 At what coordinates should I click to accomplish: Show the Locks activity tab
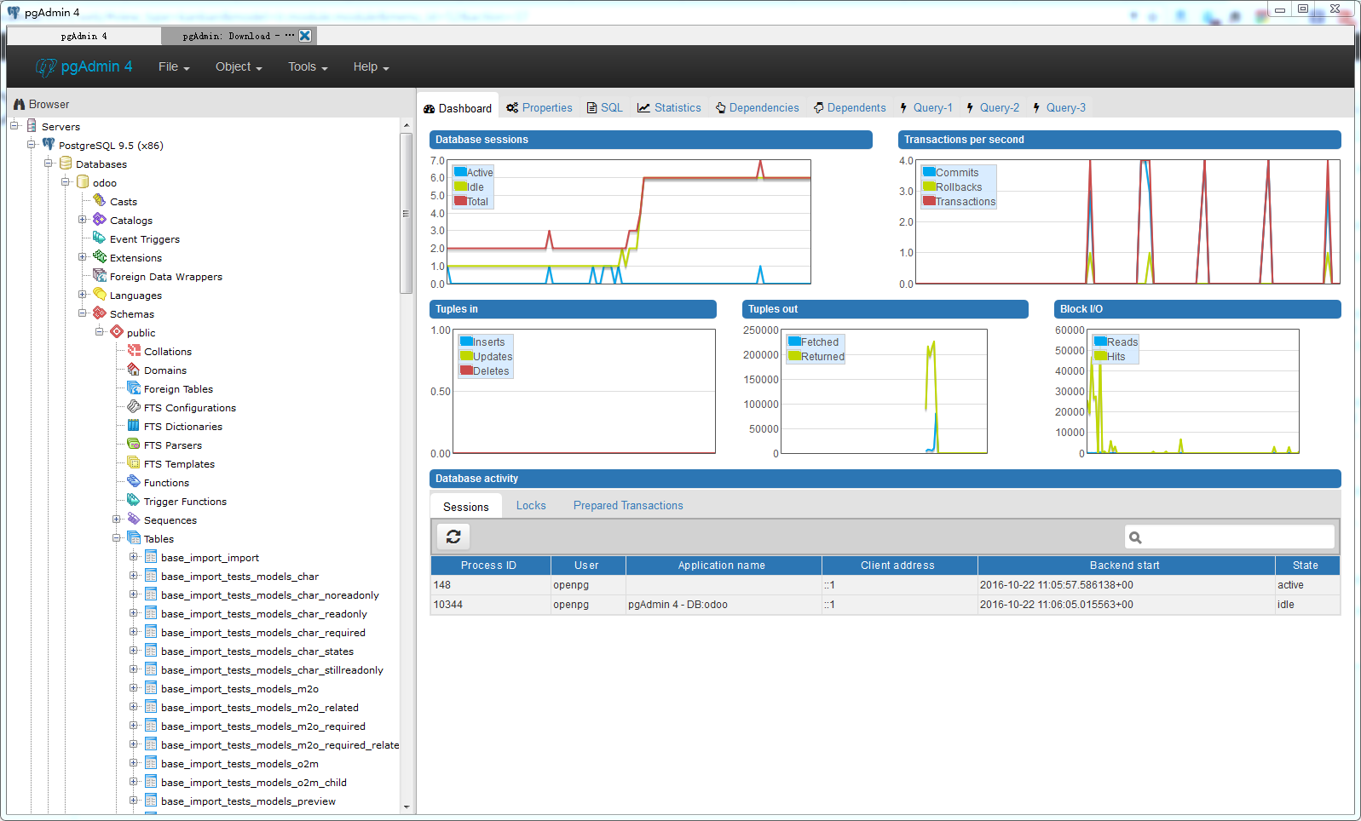pos(531,506)
